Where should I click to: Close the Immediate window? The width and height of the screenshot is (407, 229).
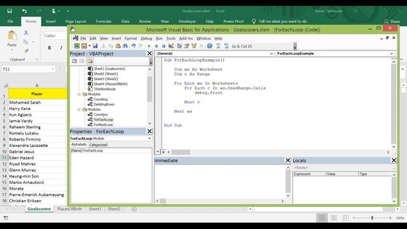(288, 160)
